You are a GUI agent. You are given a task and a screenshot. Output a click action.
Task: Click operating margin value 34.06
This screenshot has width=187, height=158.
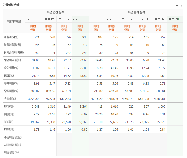pyautogui.click(x=36, y=60)
